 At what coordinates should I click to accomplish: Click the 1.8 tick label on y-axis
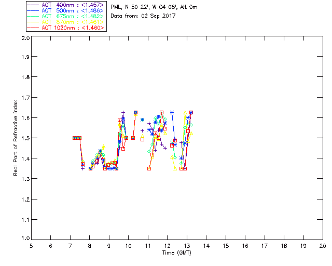click(24, 78)
